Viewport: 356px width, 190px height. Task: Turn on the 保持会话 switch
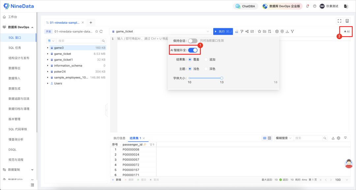193,41
